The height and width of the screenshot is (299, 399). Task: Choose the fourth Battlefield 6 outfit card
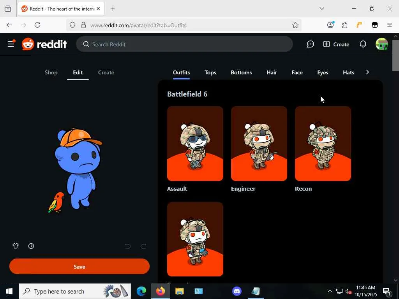pos(195,239)
